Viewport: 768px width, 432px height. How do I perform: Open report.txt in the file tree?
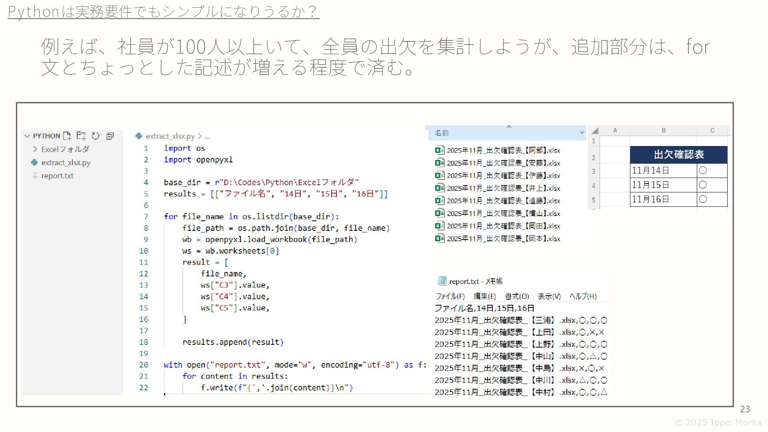point(57,176)
